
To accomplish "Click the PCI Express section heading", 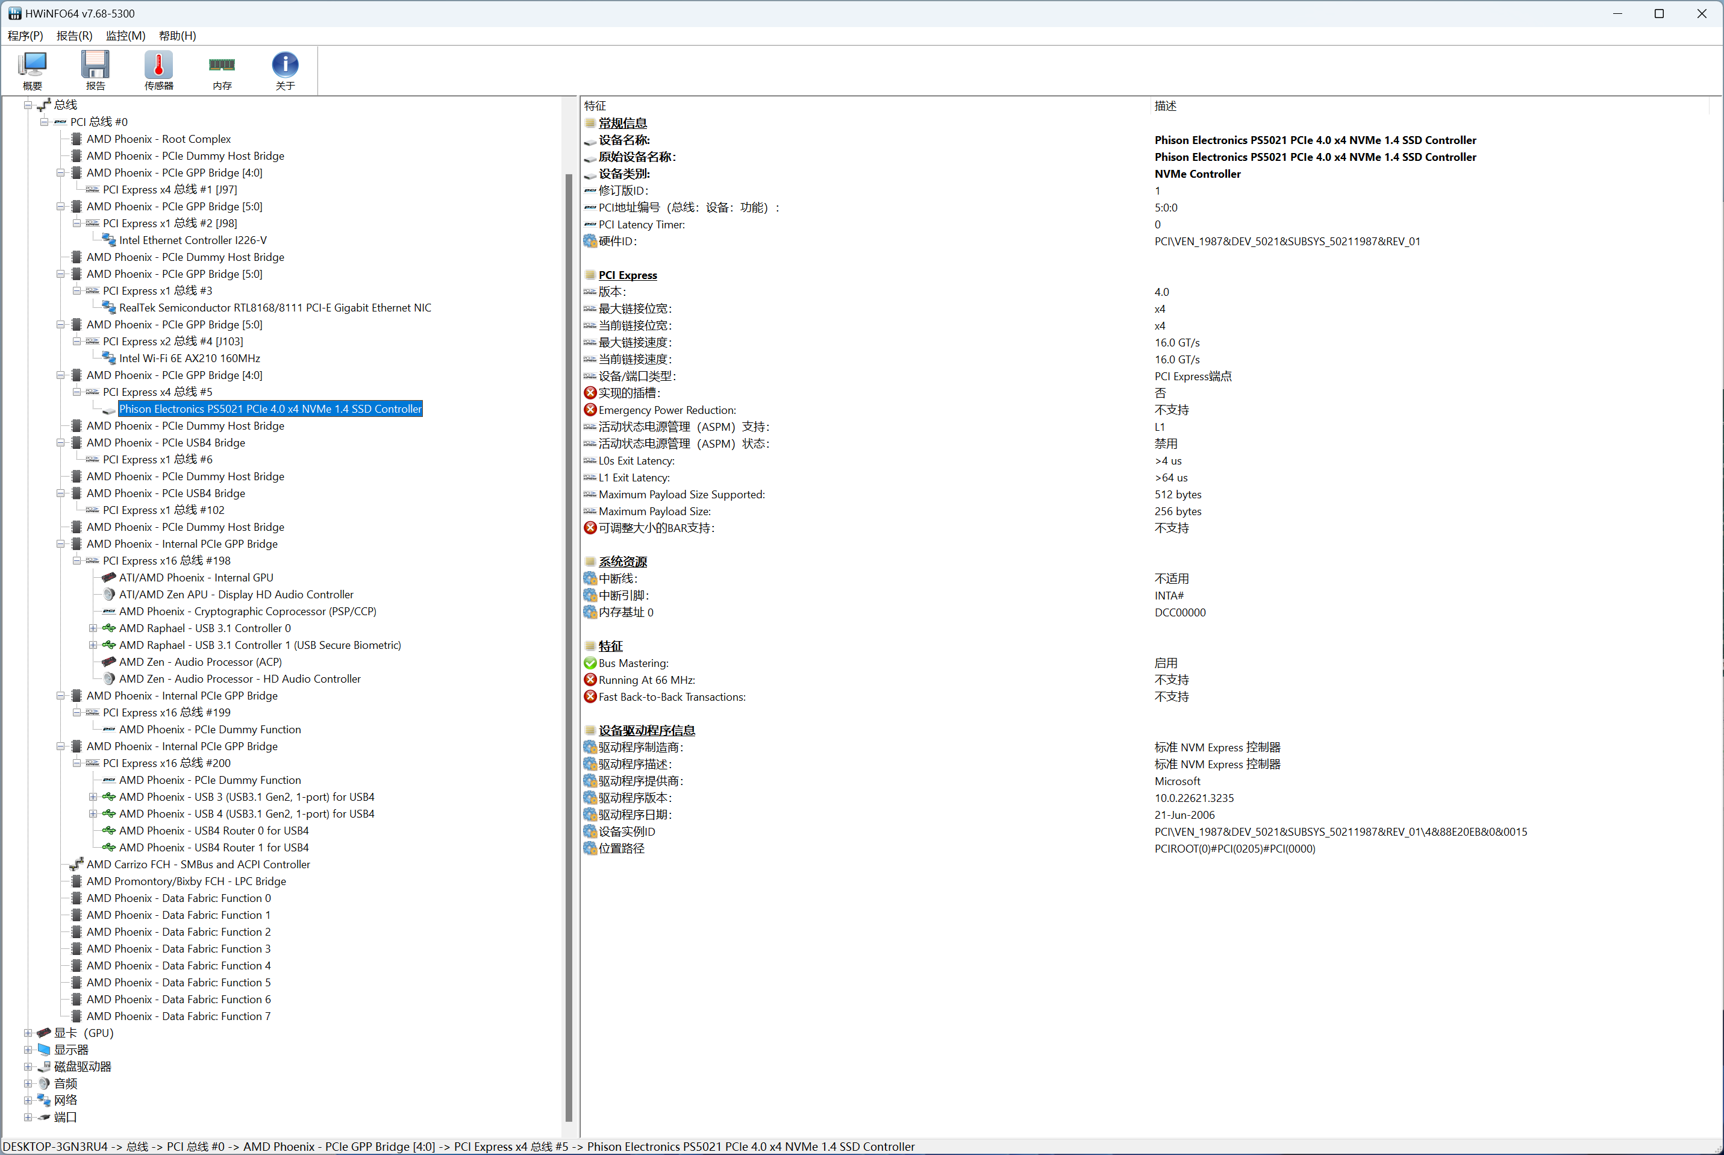I will tap(628, 275).
